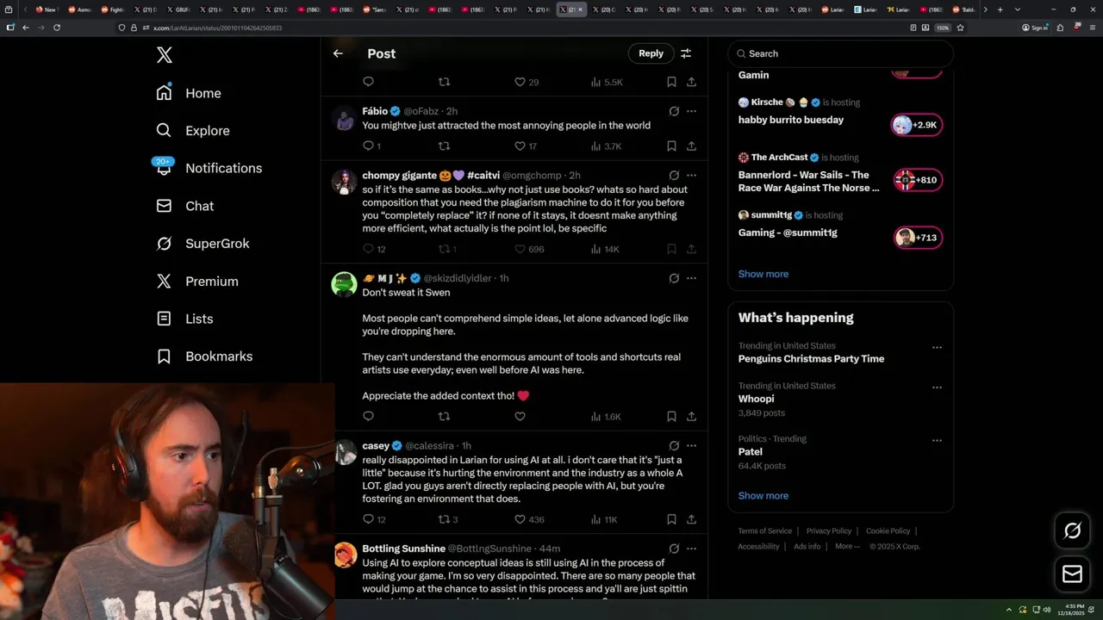Open more options on Bottling Sunshine's post

(x=691, y=549)
